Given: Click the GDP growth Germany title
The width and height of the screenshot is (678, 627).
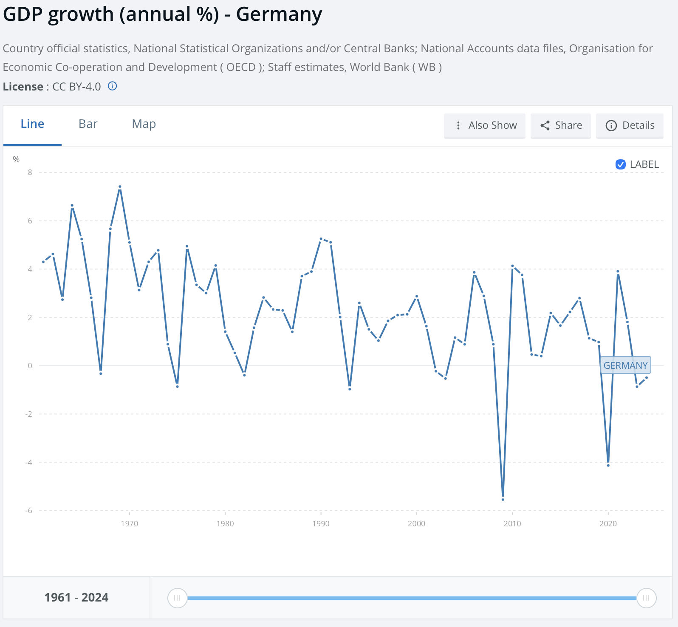Looking at the screenshot, I should click(163, 14).
